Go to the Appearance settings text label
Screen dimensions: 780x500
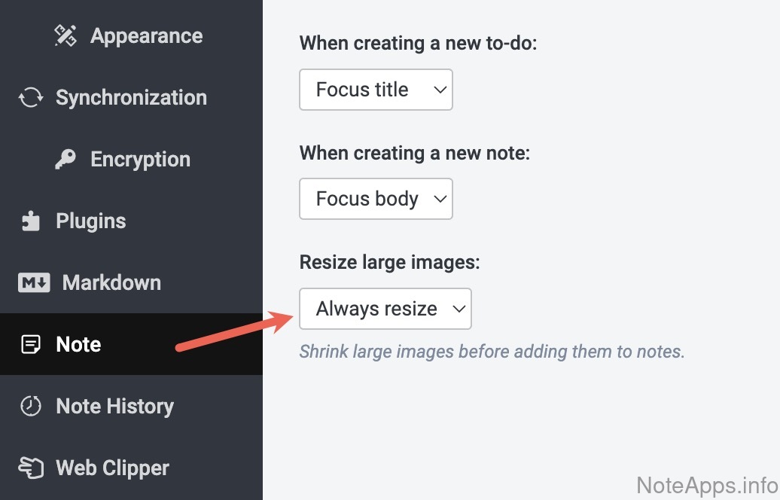[146, 36]
